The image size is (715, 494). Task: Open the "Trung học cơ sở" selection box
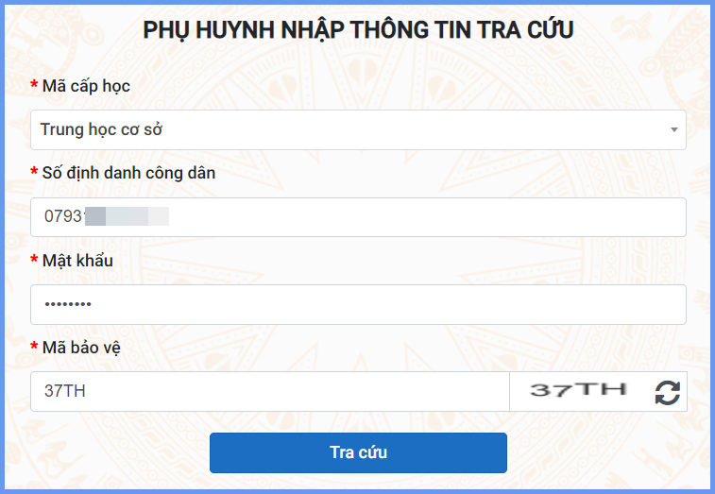[349, 130]
